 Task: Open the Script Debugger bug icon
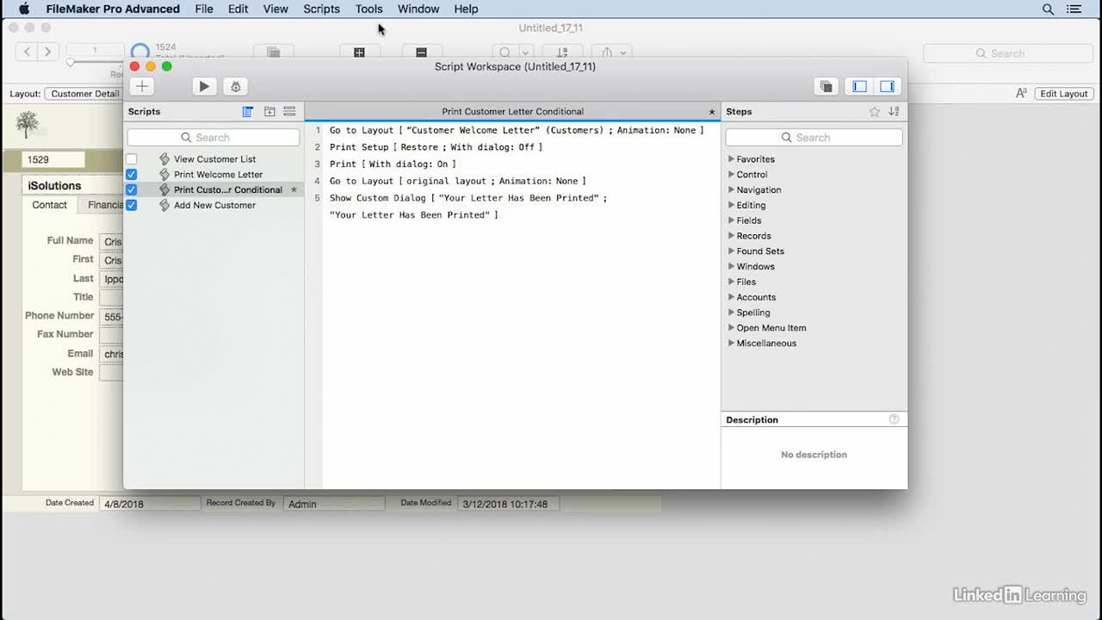click(x=236, y=86)
